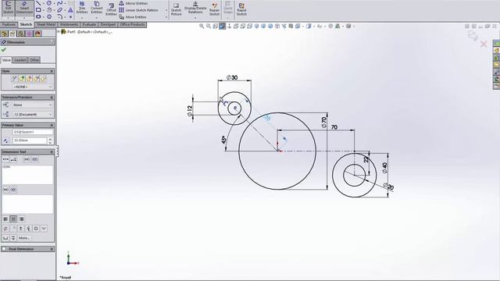
Task: Confirm dimension with green checkmark
Action: coord(3,50)
